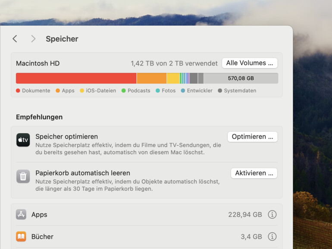This screenshot has width=332, height=249.
Task: Click the Bücher book icon
Action: [x=21, y=237]
